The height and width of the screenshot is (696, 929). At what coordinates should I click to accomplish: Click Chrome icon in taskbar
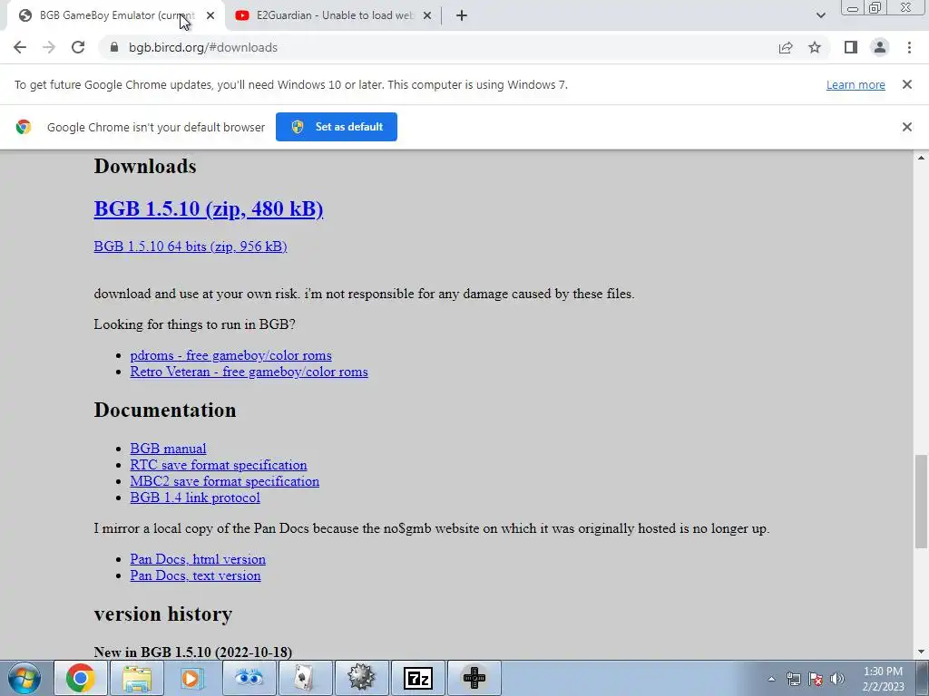point(81,678)
